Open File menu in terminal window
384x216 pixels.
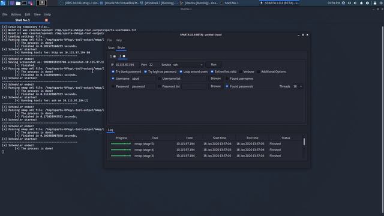[x=5, y=14]
